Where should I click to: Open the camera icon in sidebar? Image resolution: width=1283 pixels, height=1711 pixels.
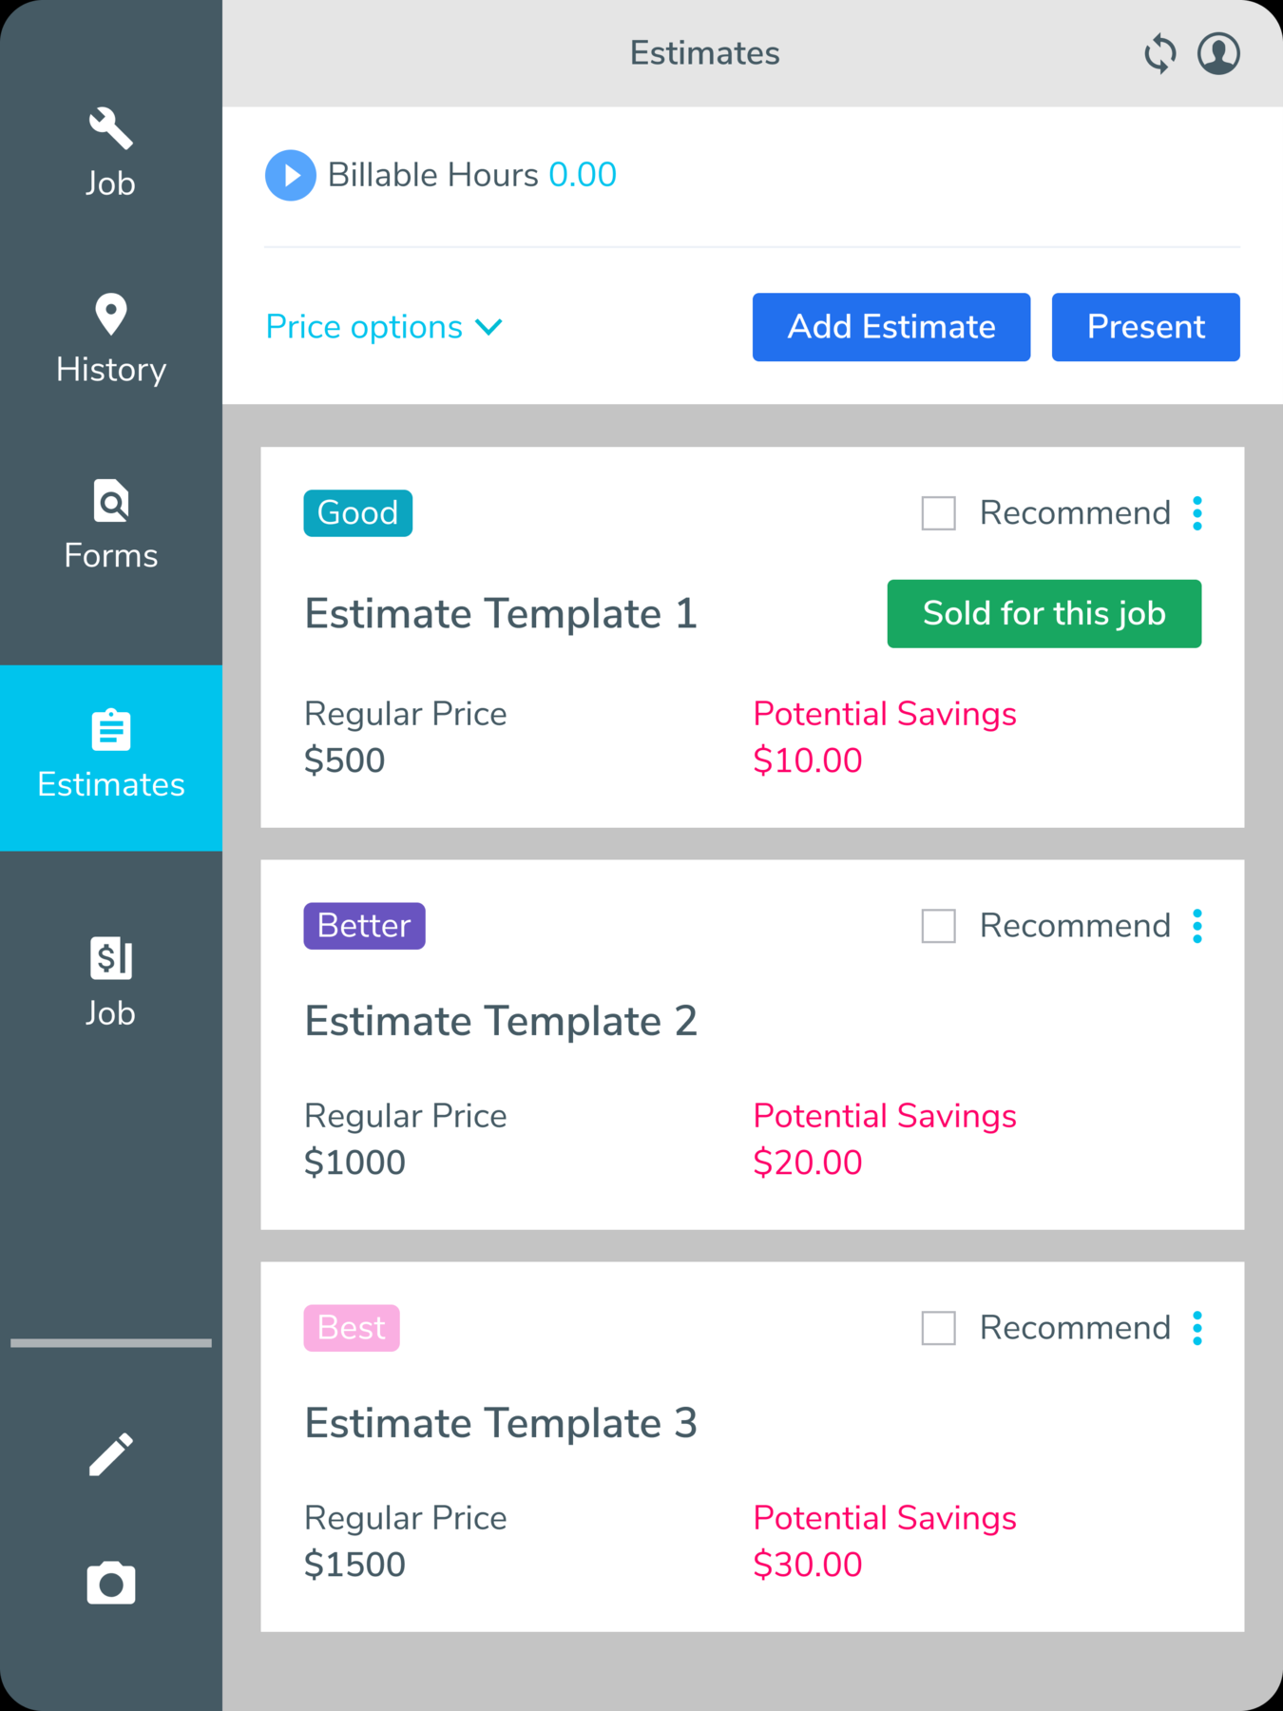110,1583
